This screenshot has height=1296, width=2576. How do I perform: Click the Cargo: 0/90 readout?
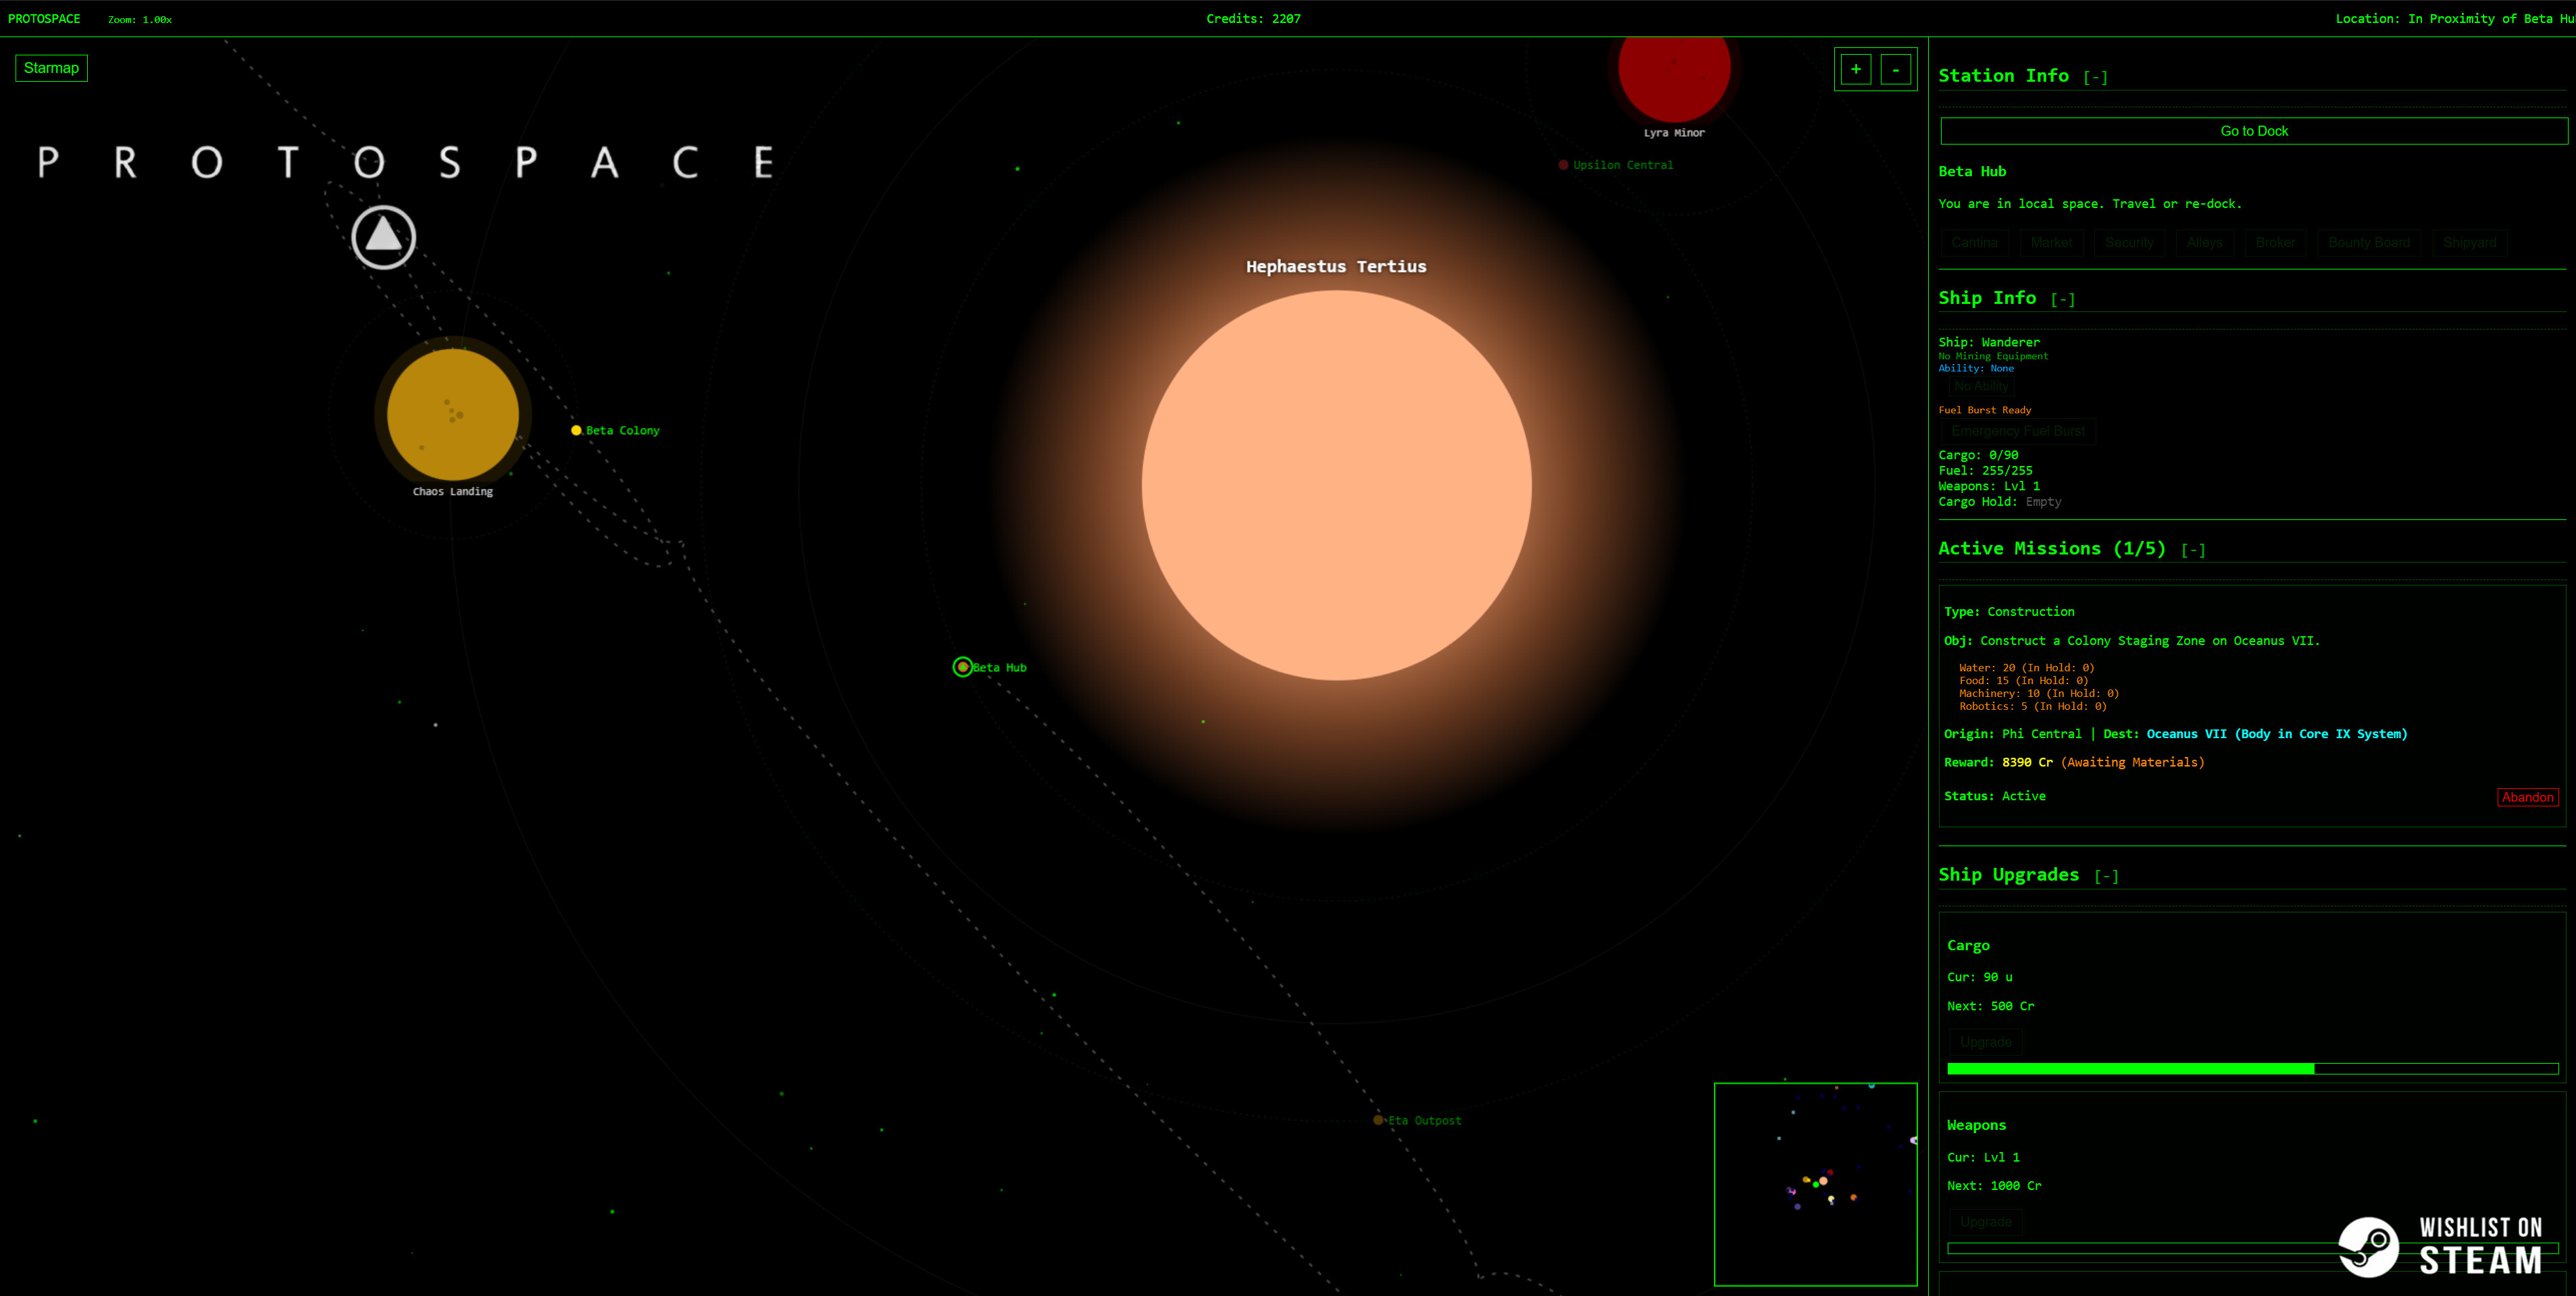(x=1978, y=455)
